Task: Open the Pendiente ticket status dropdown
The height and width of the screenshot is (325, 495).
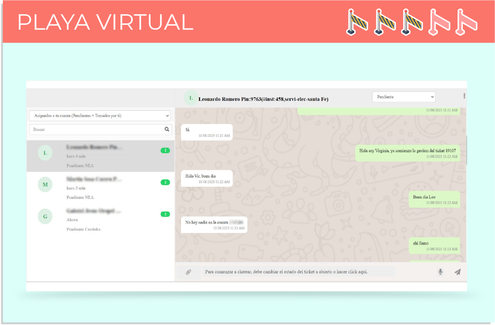Action: [x=403, y=97]
